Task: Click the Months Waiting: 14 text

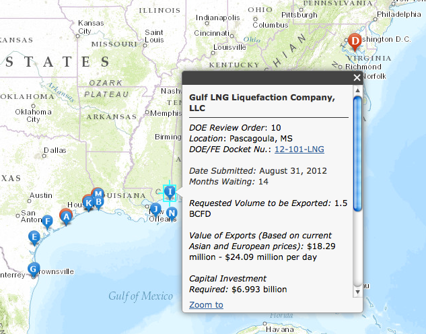Action: tap(229, 182)
